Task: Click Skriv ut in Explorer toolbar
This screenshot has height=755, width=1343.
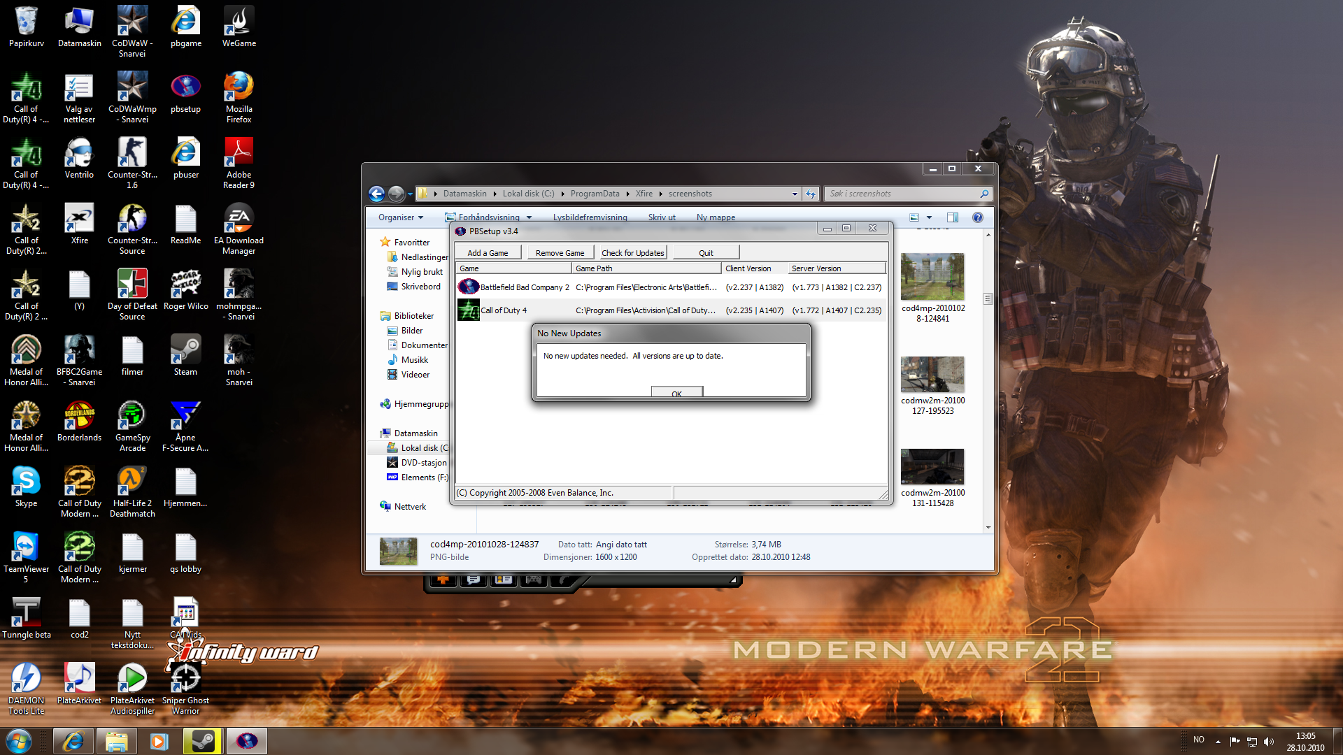Action: pos(662,217)
